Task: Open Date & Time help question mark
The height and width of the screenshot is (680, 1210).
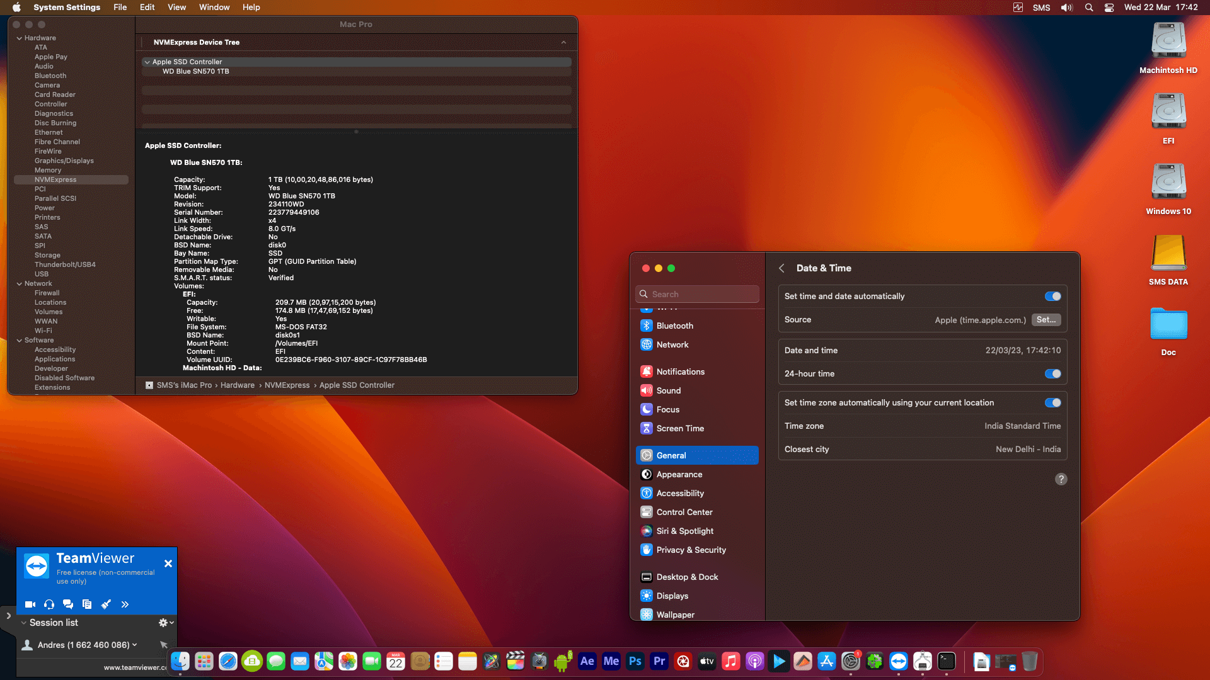Action: coord(1061,479)
